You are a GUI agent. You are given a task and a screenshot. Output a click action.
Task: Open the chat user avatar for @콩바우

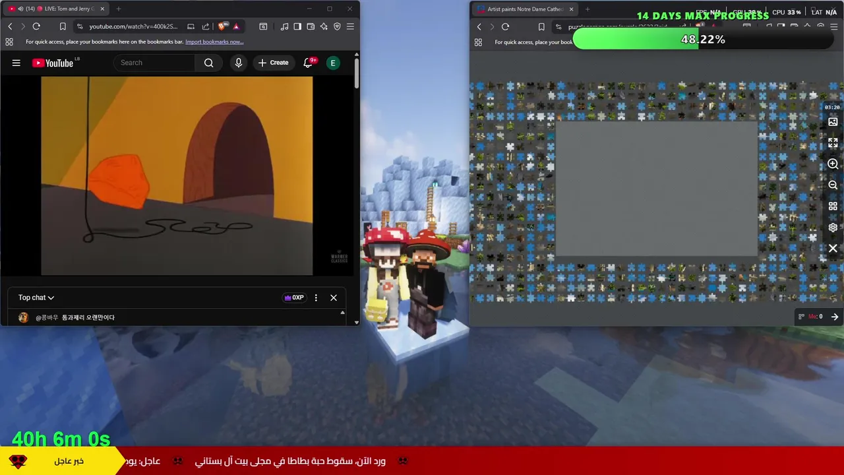pos(23,317)
